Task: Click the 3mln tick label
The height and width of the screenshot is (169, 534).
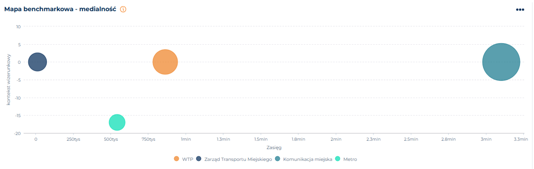Action: pos(486,139)
